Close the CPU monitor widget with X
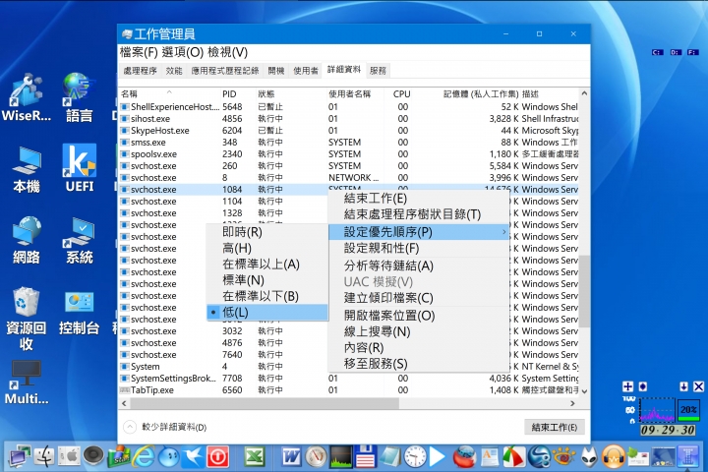The width and height of the screenshot is (708, 472). pos(698,386)
